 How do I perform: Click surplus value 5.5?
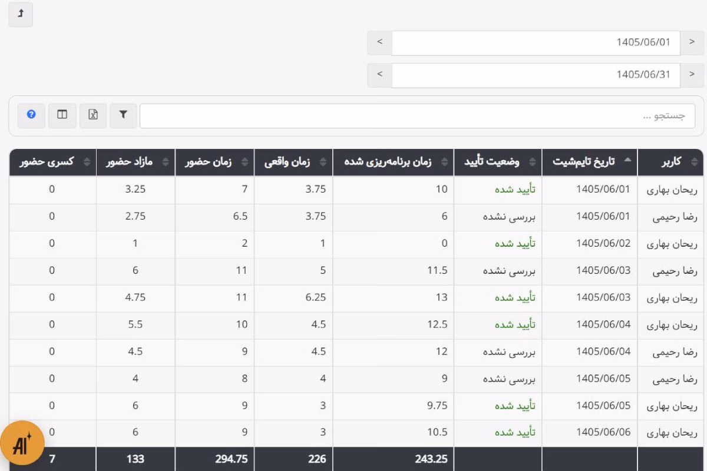pos(136,324)
